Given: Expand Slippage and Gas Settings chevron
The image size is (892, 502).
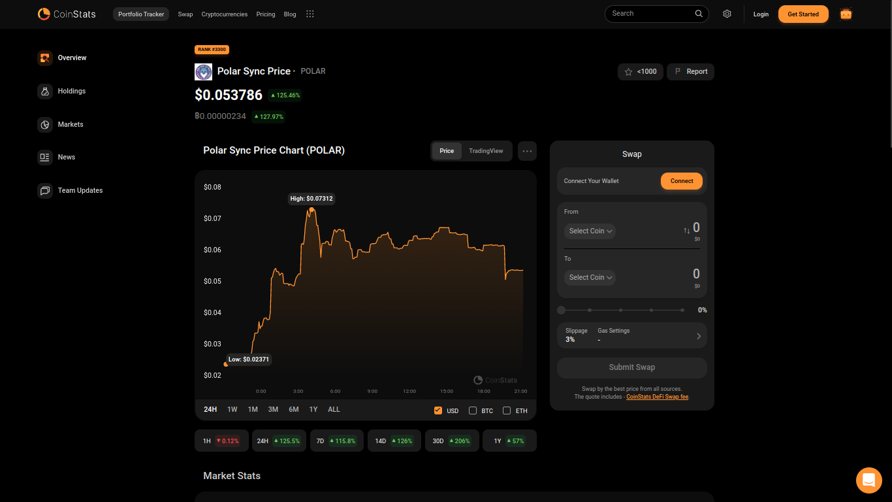Looking at the screenshot, I should (699, 336).
